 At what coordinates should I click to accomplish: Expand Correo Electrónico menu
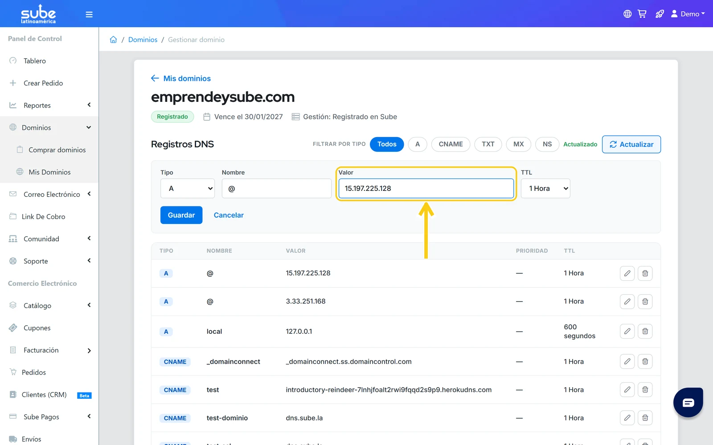click(x=49, y=194)
